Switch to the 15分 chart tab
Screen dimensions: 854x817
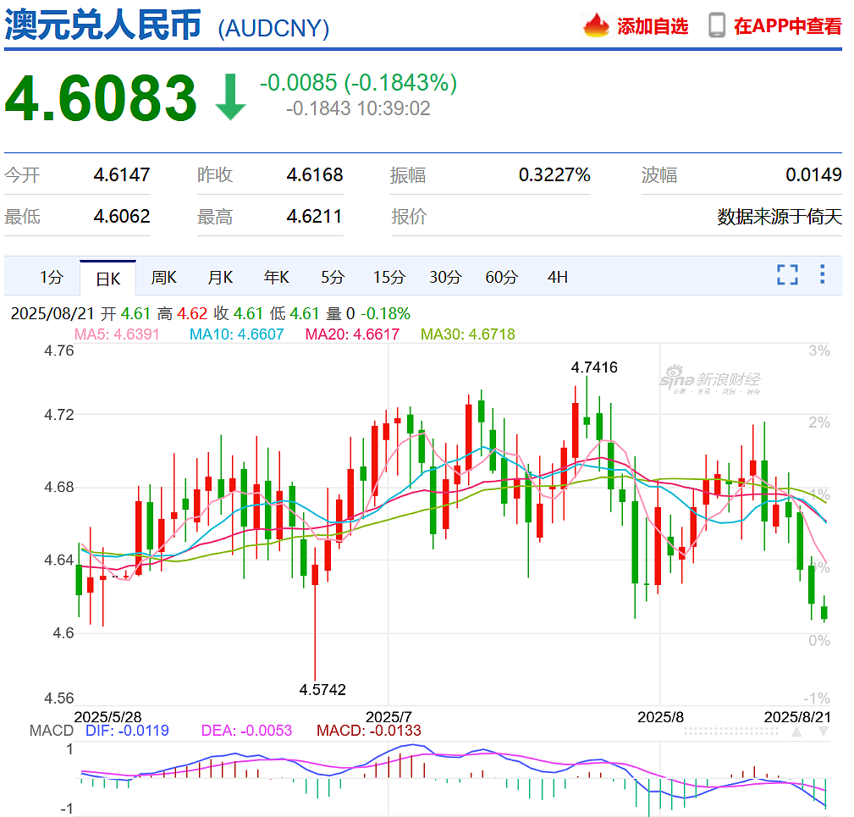click(x=389, y=277)
